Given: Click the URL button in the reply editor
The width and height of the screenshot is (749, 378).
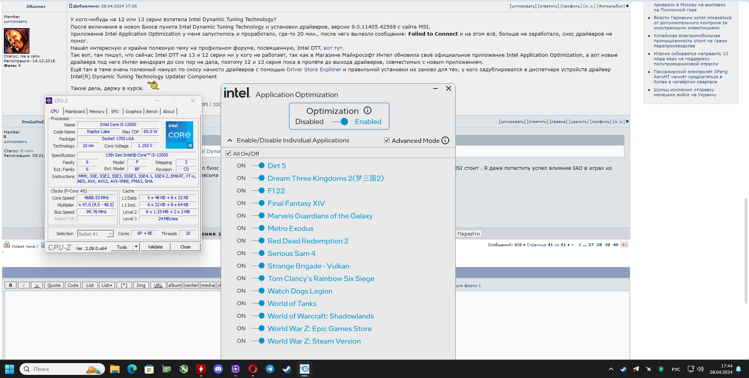Looking at the screenshot, I should [x=158, y=285].
